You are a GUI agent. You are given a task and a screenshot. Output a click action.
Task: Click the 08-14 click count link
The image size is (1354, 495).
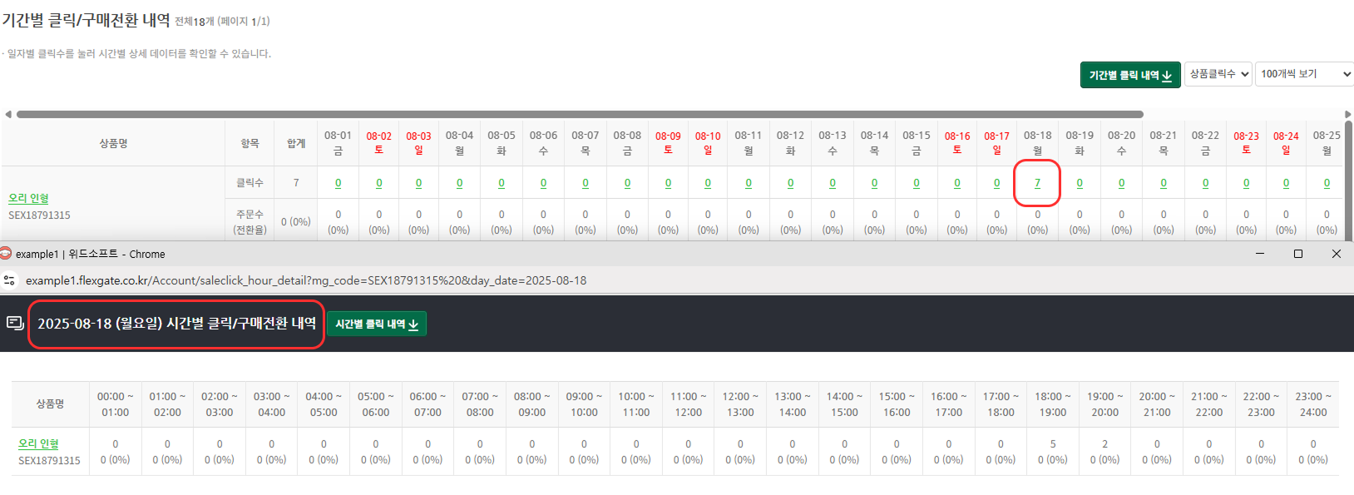pos(874,183)
